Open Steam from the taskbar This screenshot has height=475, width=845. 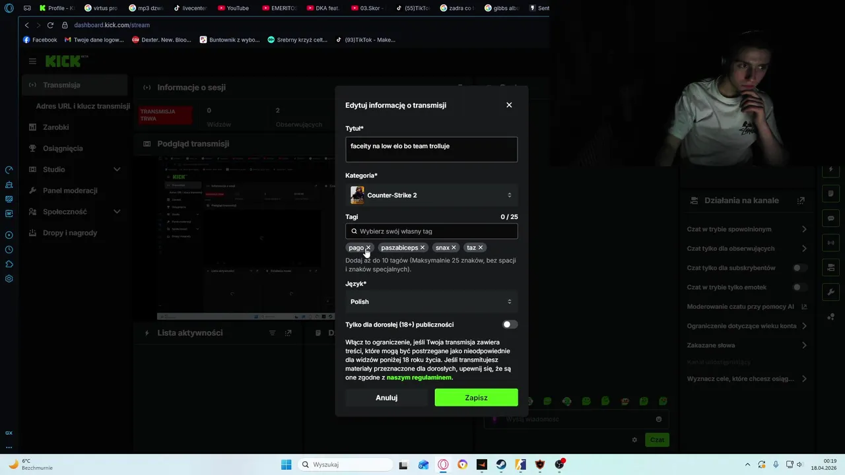pos(501,464)
